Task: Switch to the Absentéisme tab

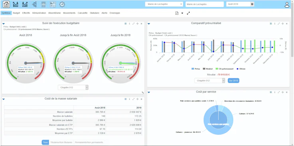Action: pyautogui.click(x=54, y=13)
